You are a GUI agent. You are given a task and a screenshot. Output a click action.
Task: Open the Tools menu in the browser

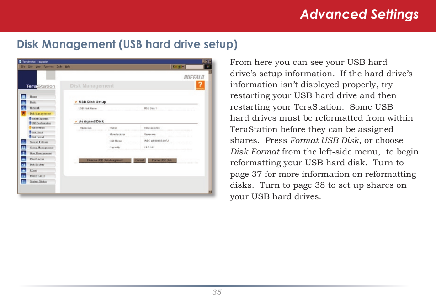pos(59,67)
